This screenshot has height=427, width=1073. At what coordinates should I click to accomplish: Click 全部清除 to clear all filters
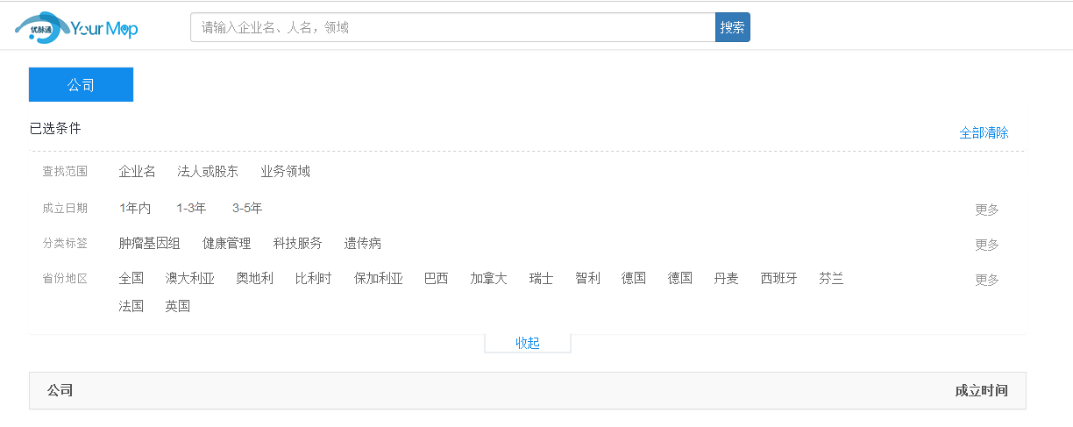[x=984, y=132]
